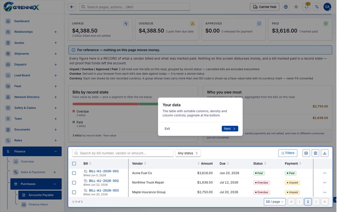This screenshot has height=212, width=339.
Task: Expand the Sales & Payments submenu
Action: pyautogui.click(x=55, y=172)
